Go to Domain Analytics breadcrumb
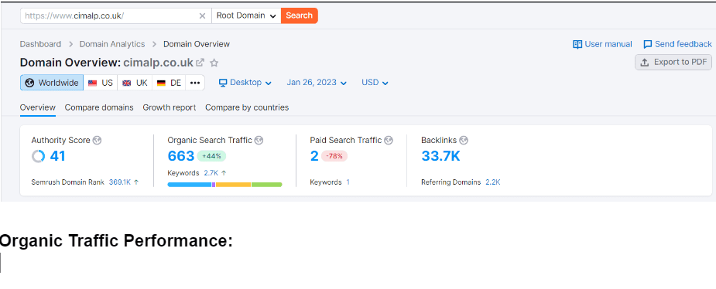 pyautogui.click(x=112, y=44)
